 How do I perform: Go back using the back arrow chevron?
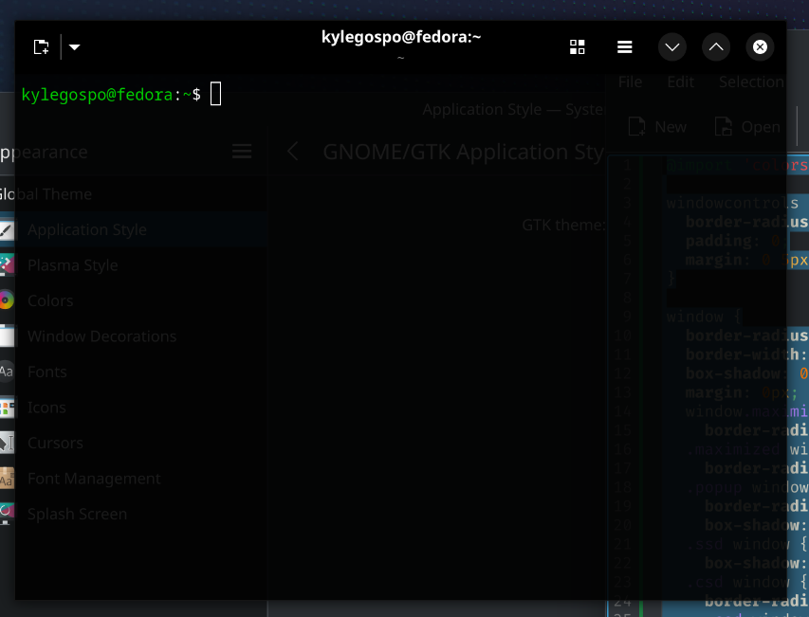click(x=292, y=151)
